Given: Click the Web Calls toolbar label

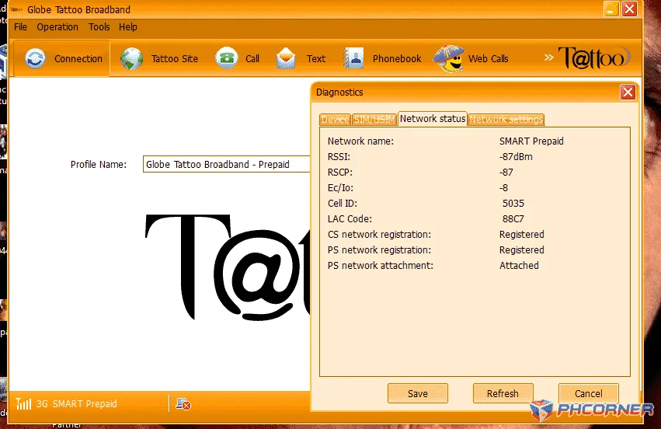Looking at the screenshot, I should (x=488, y=58).
